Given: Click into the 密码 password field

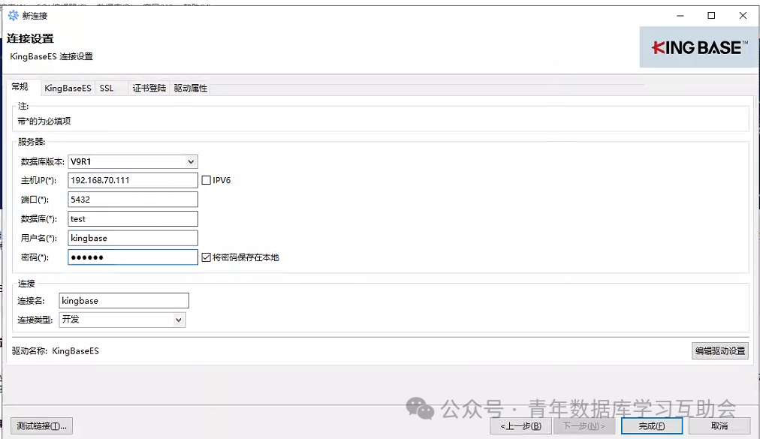Looking at the screenshot, I should pos(133,257).
